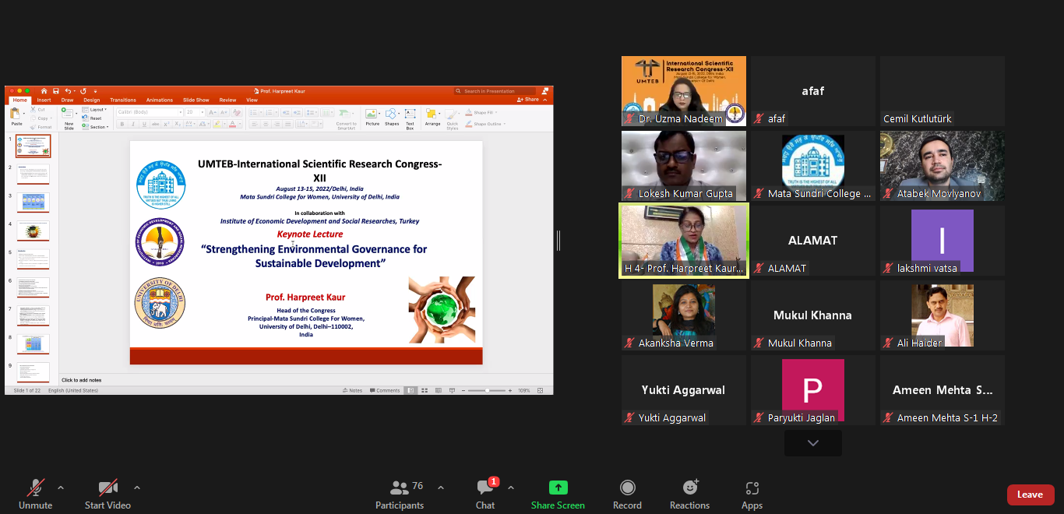
Task: Click the Redo icon in PowerPoint
Action: pos(83,91)
